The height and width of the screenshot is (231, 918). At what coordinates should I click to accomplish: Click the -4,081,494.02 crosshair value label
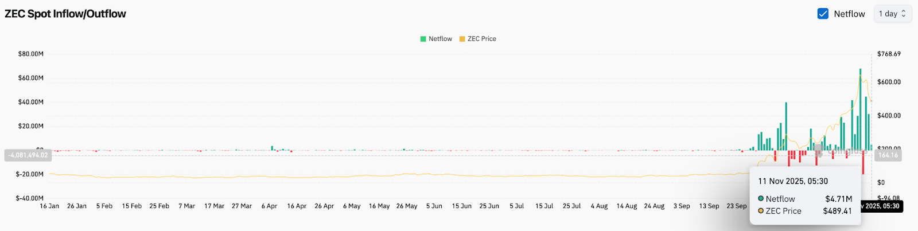click(x=28, y=155)
